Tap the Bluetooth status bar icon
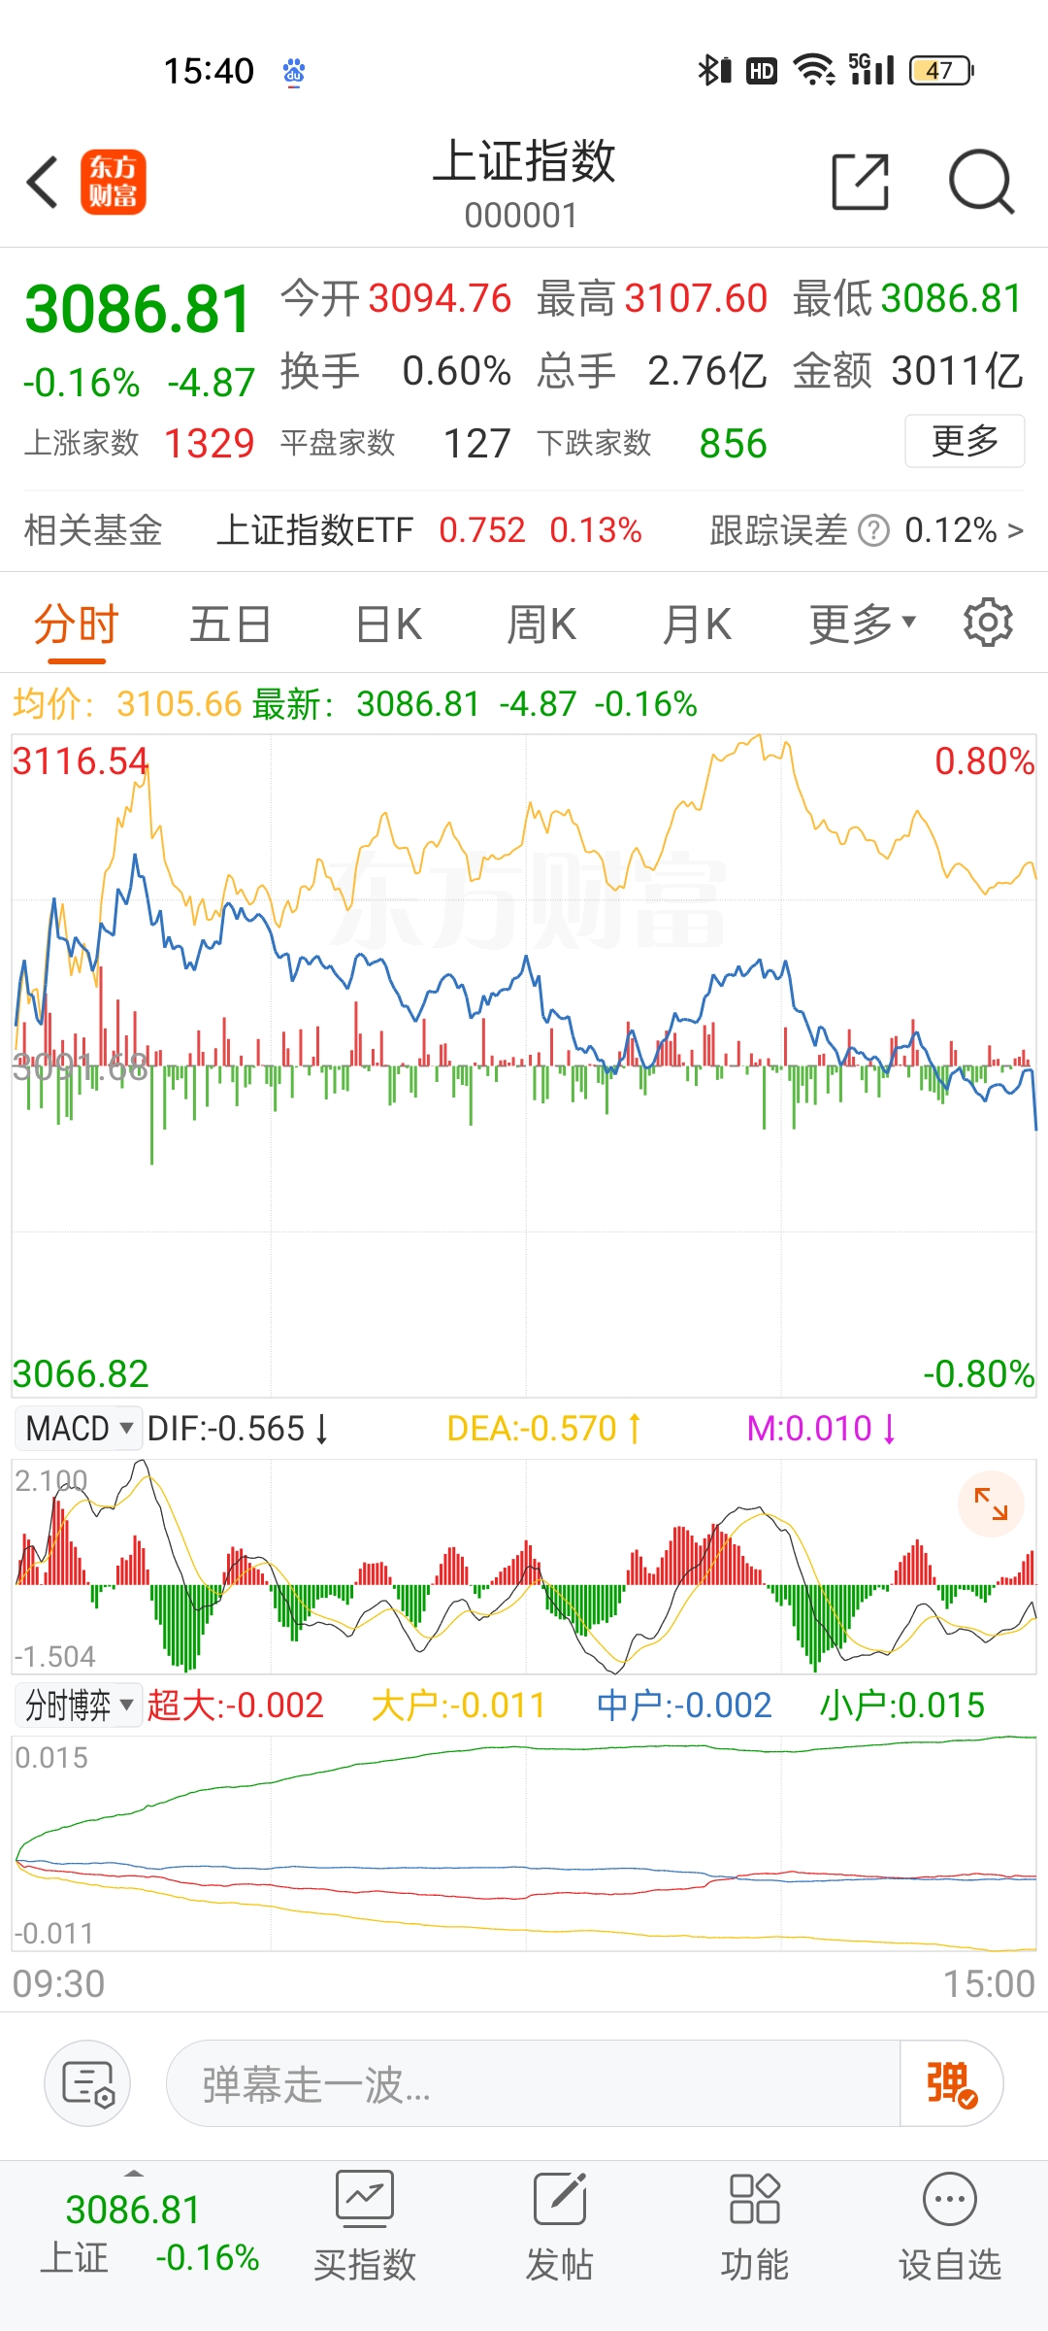 pyautogui.click(x=713, y=70)
